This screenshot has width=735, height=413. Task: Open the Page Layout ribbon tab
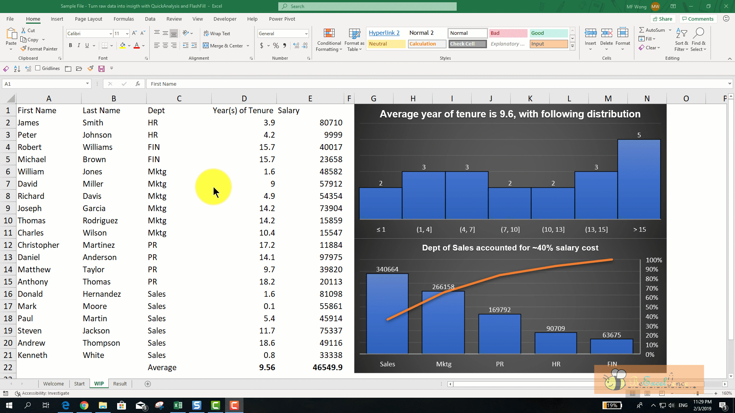(x=88, y=19)
